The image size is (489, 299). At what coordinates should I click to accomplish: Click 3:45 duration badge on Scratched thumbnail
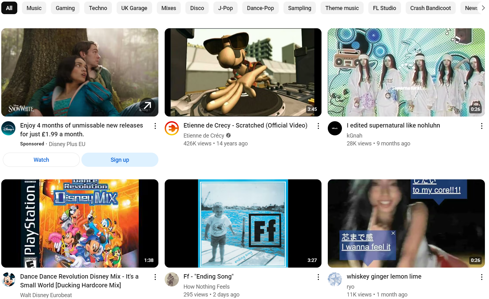[312, 109]
